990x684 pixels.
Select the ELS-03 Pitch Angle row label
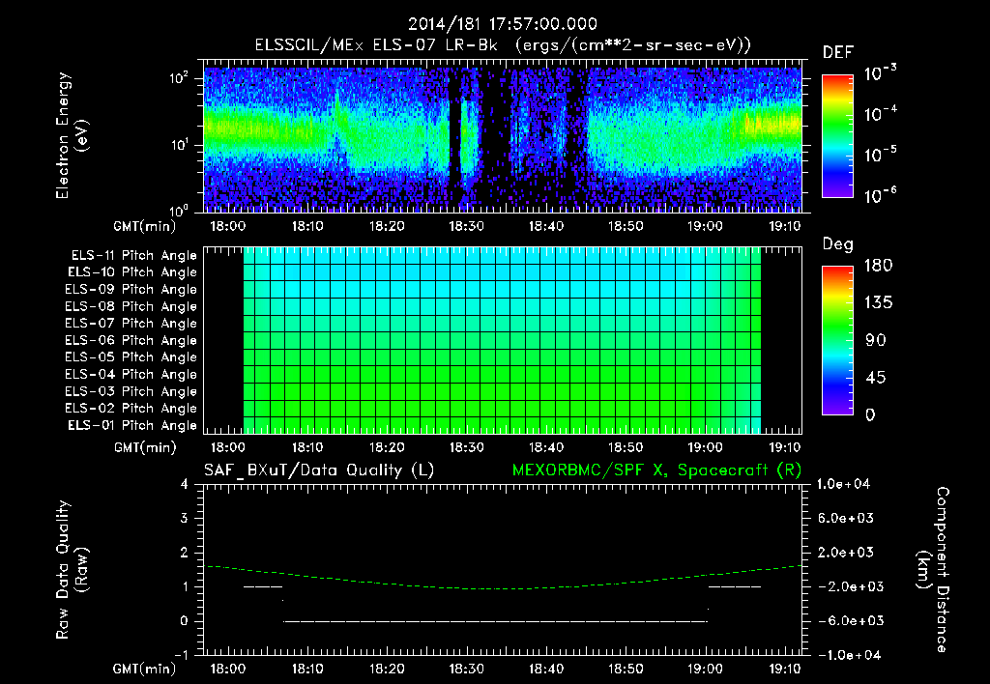tap(131, 391)
